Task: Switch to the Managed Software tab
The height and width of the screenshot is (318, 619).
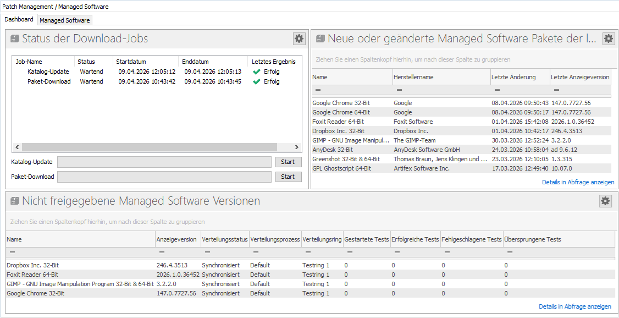Action: tap(65, 20)
